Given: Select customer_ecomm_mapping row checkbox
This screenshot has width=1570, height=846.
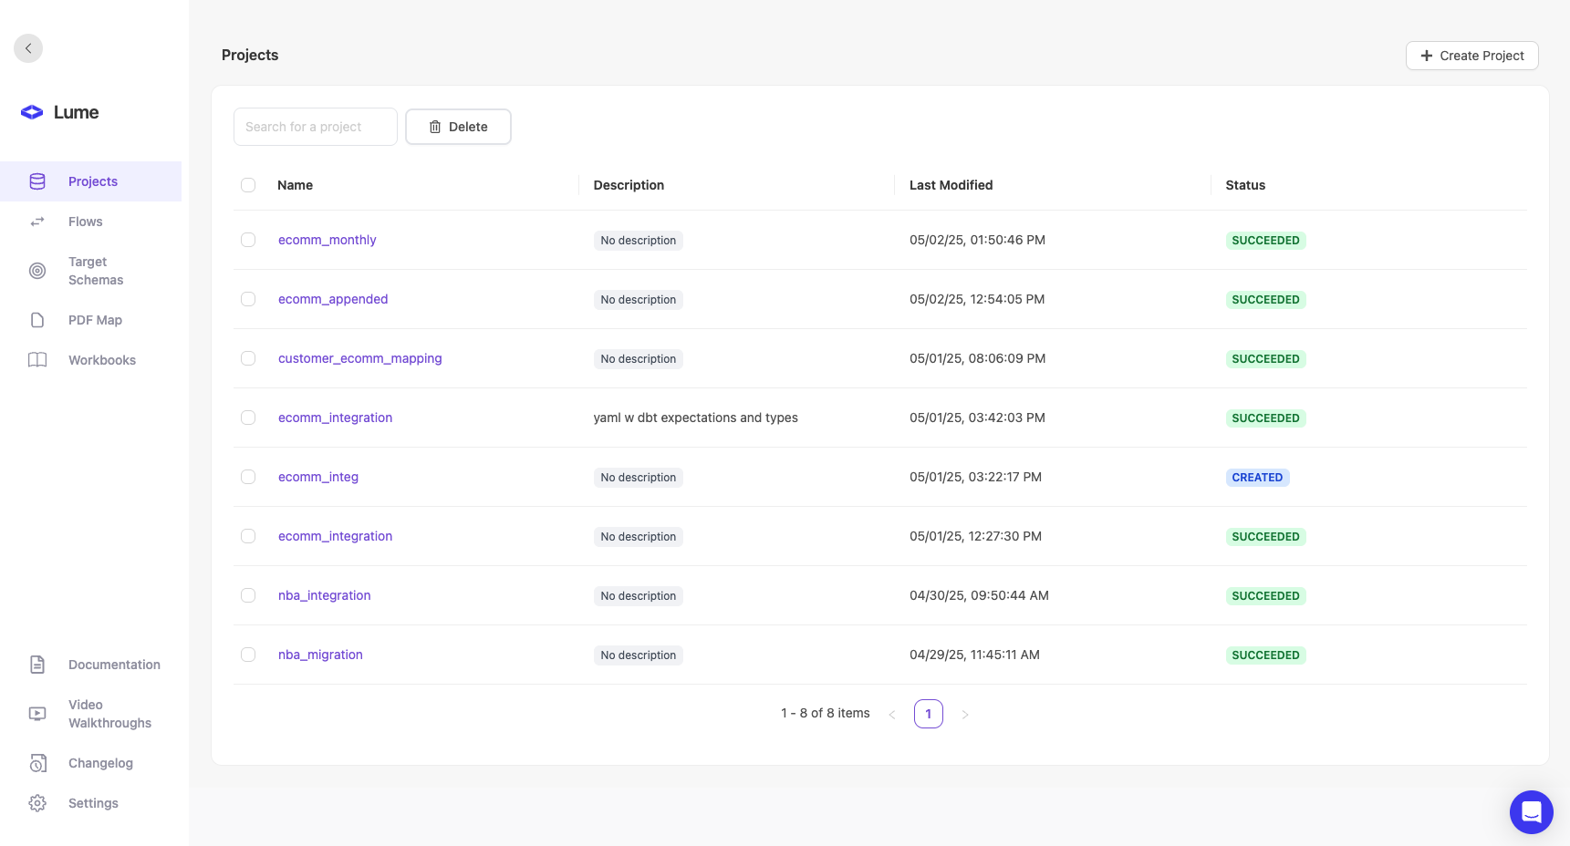Looking at the screenshot, I should [248, 358].
